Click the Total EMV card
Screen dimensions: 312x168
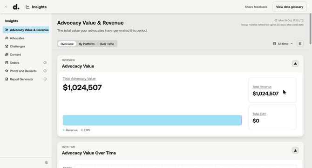click(x=272, y=117)
